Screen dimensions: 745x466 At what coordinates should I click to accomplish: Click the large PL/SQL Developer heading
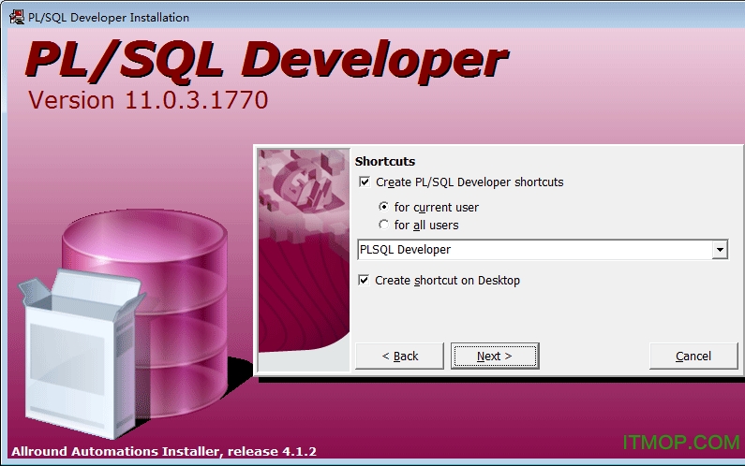coord(267,61)
